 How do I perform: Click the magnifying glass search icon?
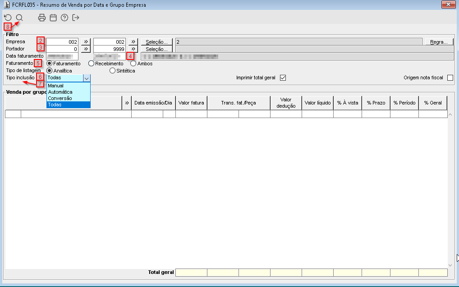pos(19,18)
